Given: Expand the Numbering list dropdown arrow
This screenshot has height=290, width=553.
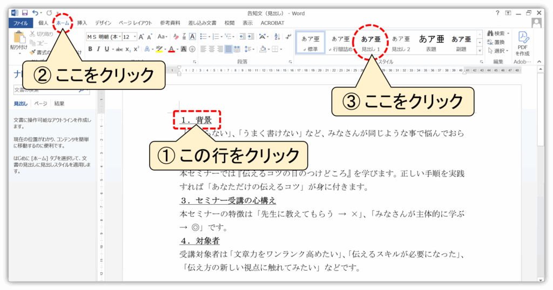Looking at the screenshot, I should pos(221,37).
